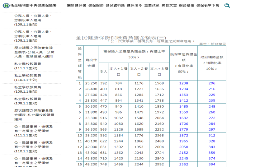Open 私立學校教職員 (109.1.1生效) sidebar link
This screenshot has height=167, width=255.
coord(28,90)
